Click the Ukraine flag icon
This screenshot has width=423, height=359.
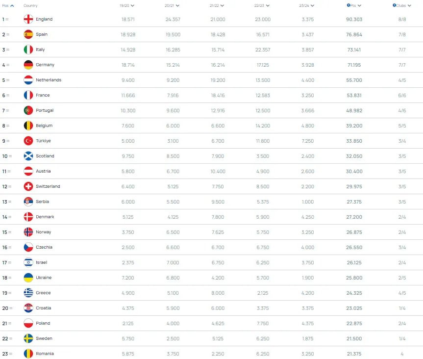[x=28, y=278]
